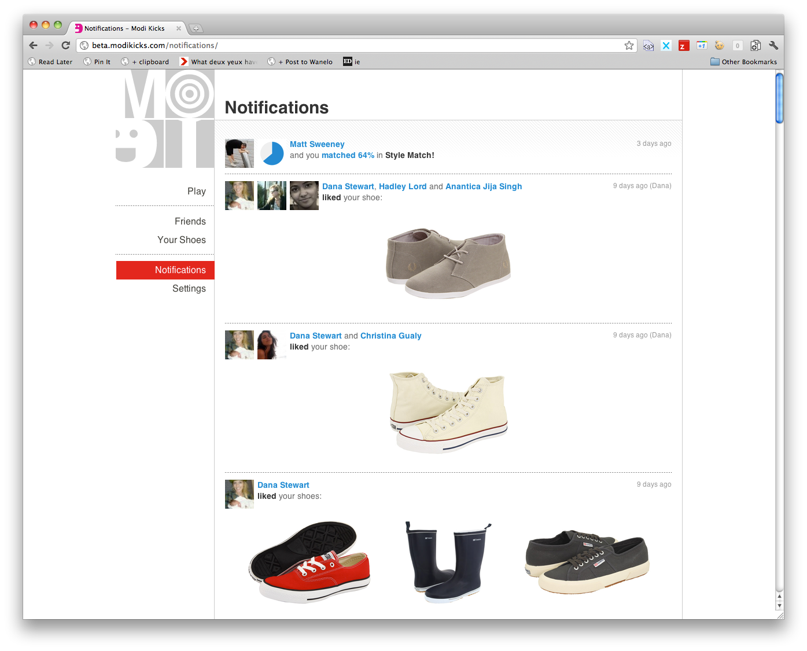Click the Zotero extension icon
The image size is (807, 651).
point(684,45)
